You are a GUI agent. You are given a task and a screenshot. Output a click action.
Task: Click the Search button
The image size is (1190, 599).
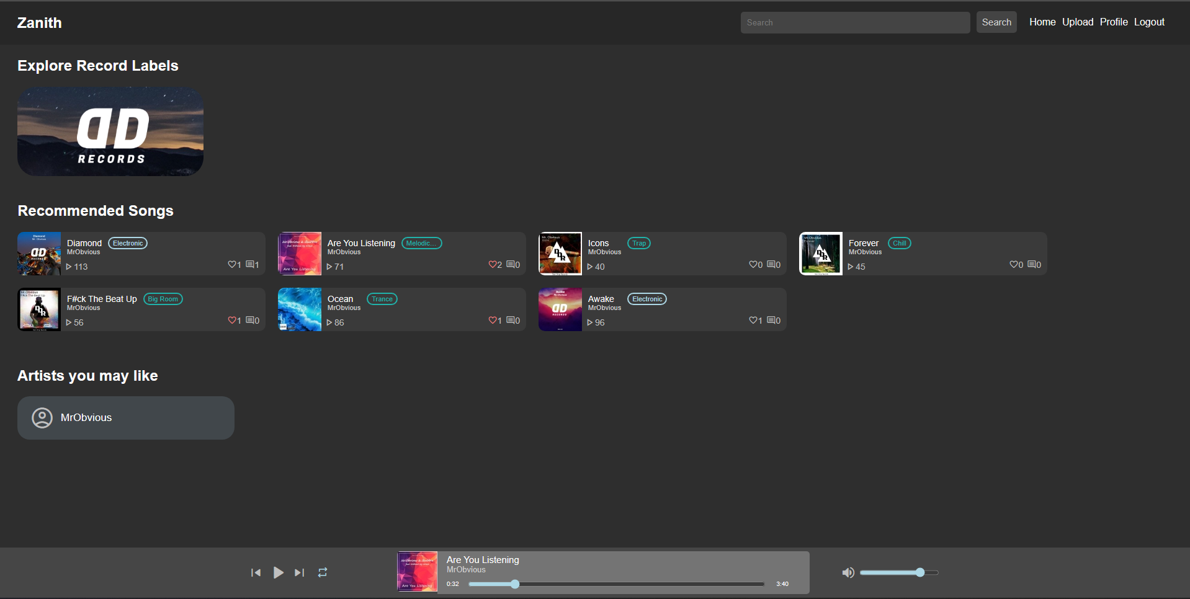click(996, 22)
